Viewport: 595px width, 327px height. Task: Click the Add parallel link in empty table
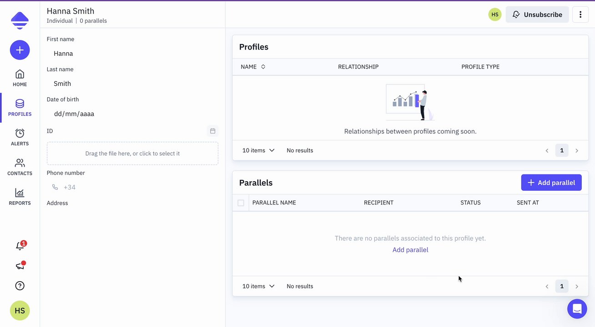coord(410,250)
